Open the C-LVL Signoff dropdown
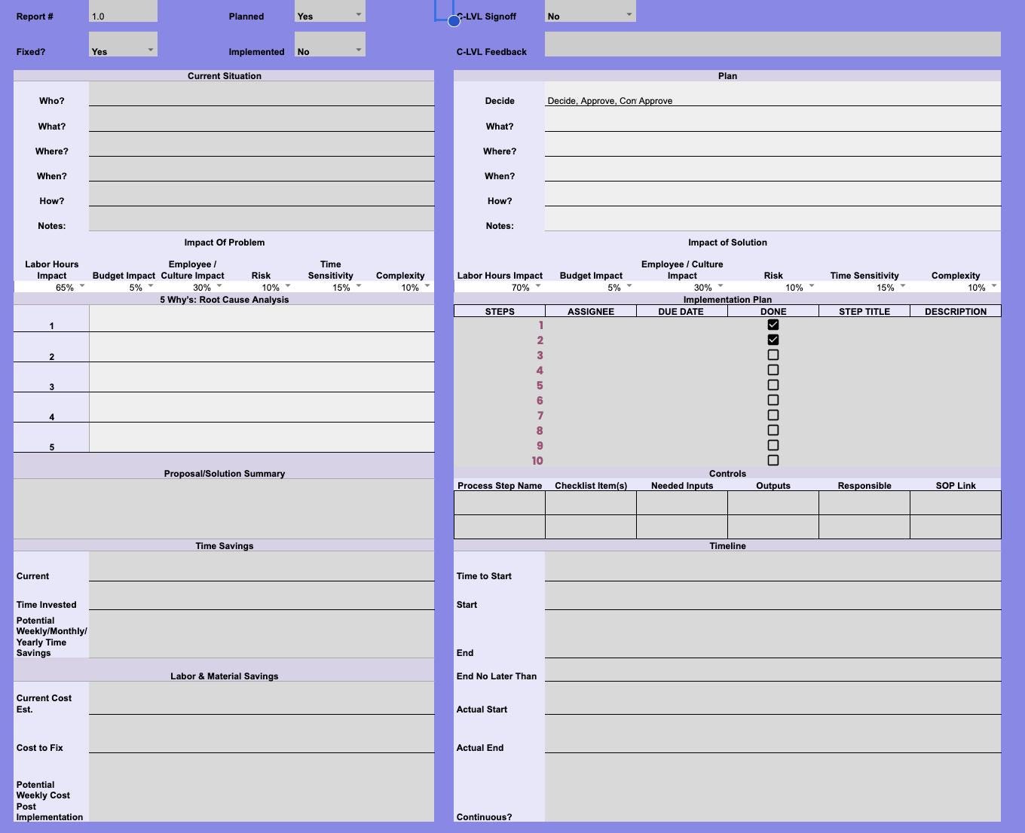This screenshot has width=1025, height=833. point(629,14)
